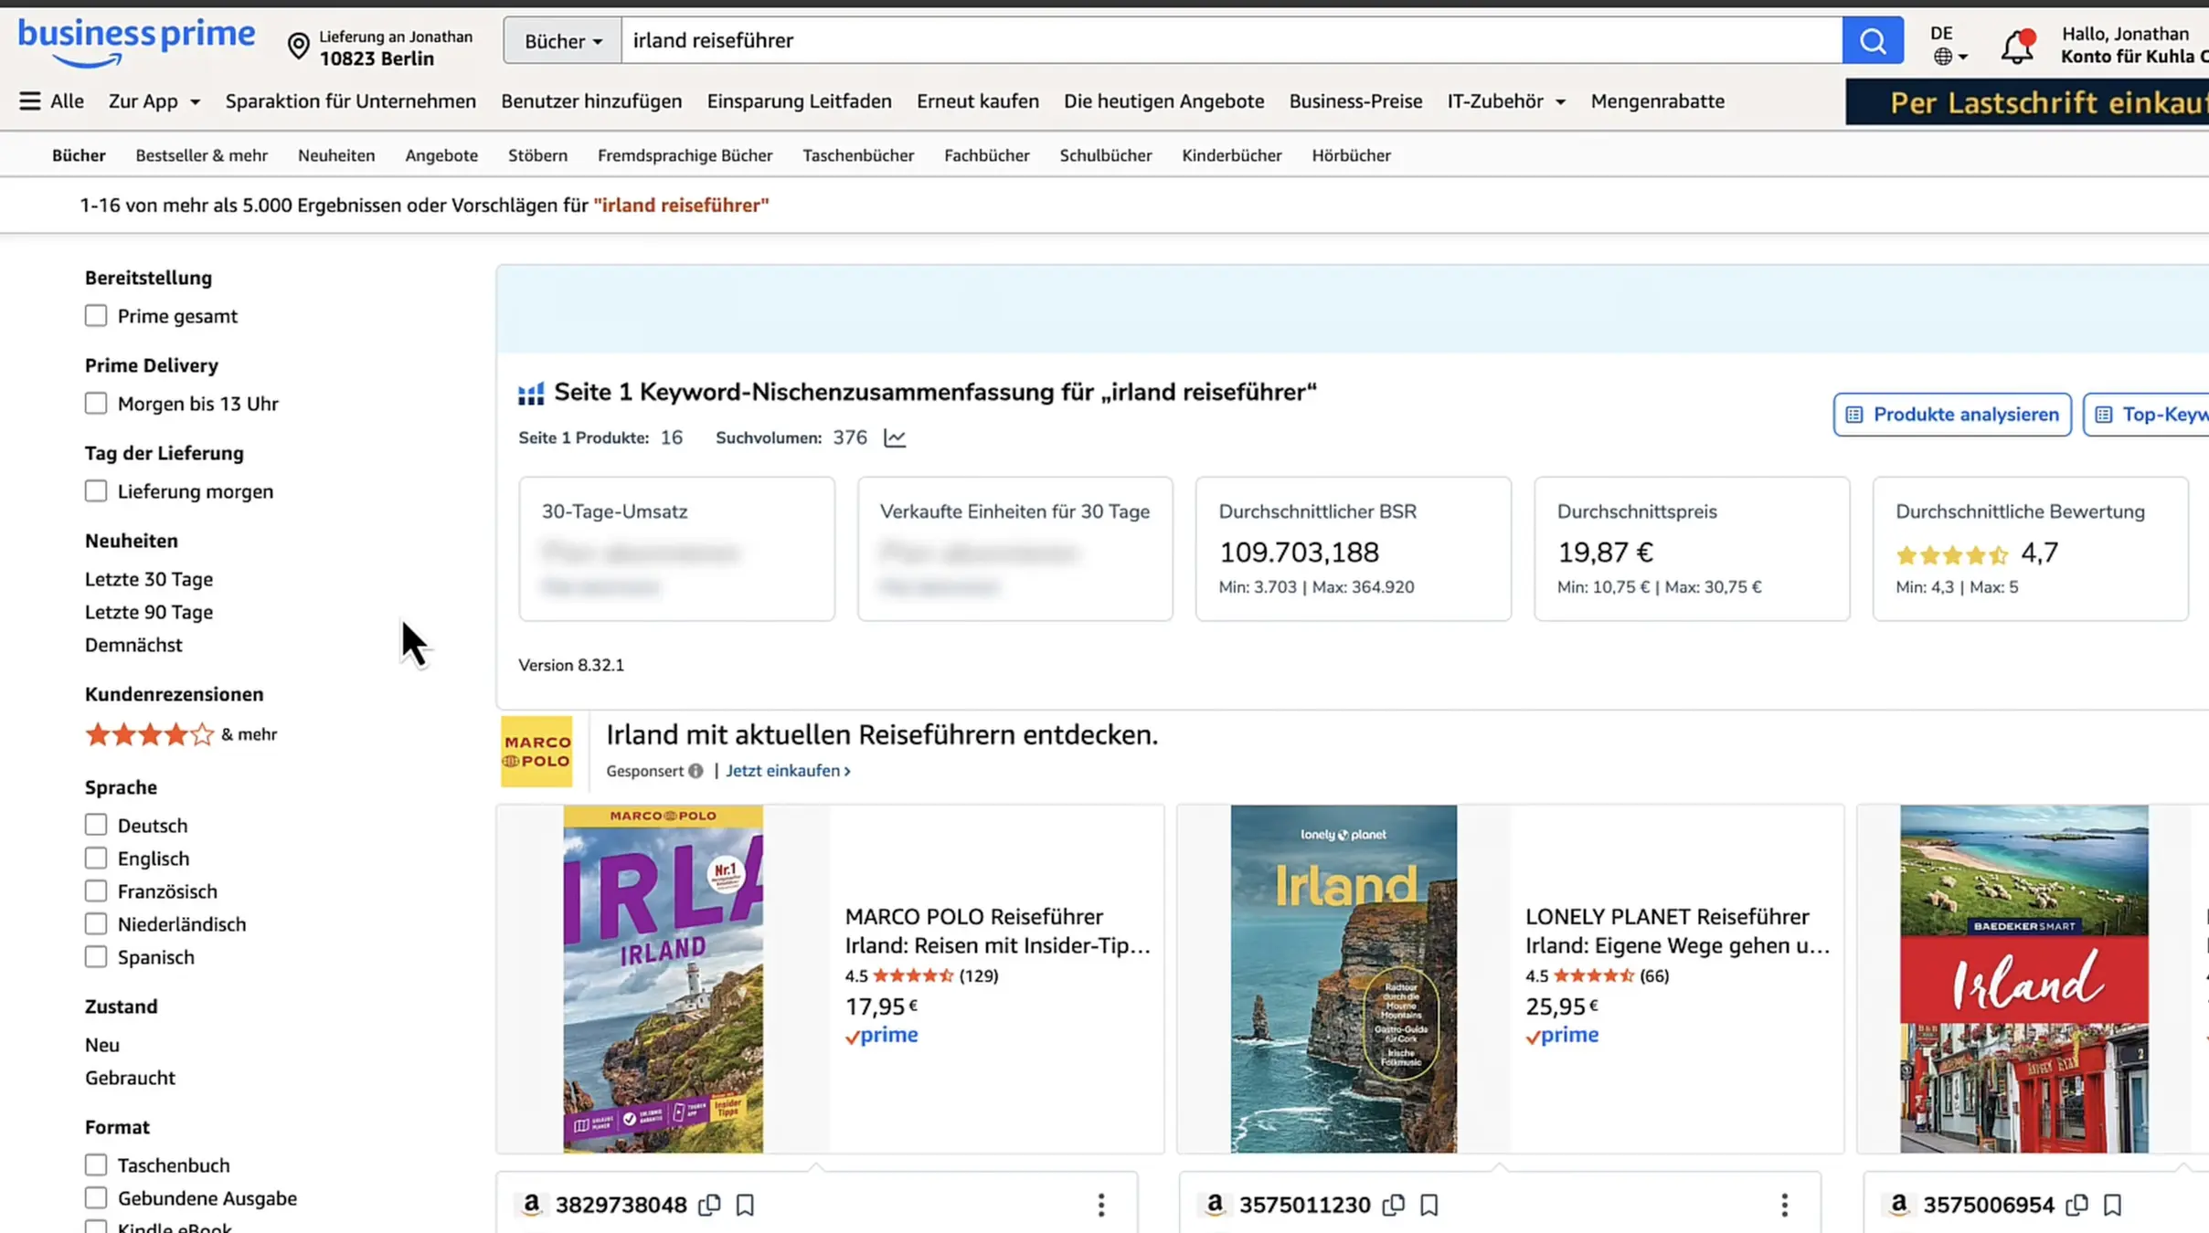The height and width of the screenshot is (1233, 2209).
Task: Select Kinderbücher tab
Action: click(1231, 155)
